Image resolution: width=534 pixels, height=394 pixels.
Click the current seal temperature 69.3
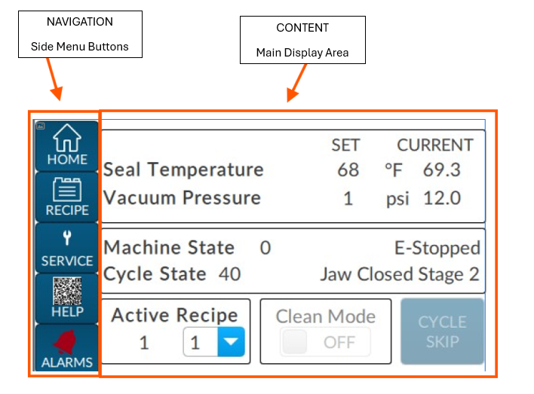pyautogui.click(x=441, y=170)
